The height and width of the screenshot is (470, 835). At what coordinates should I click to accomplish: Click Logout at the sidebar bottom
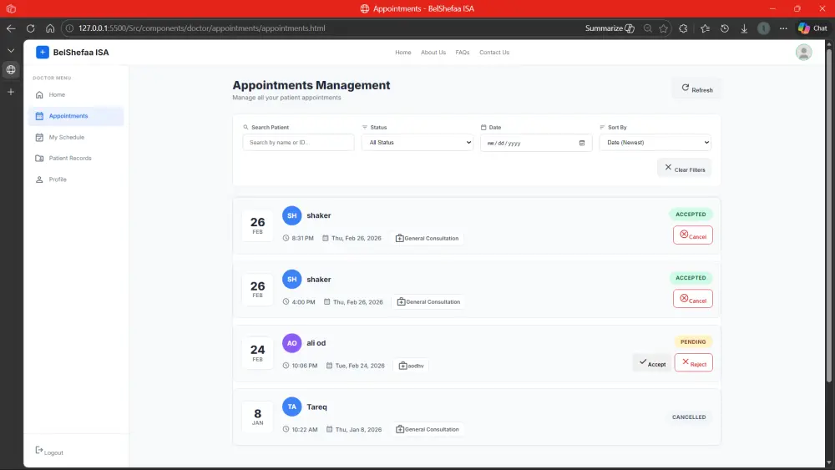tap(49, 452)
